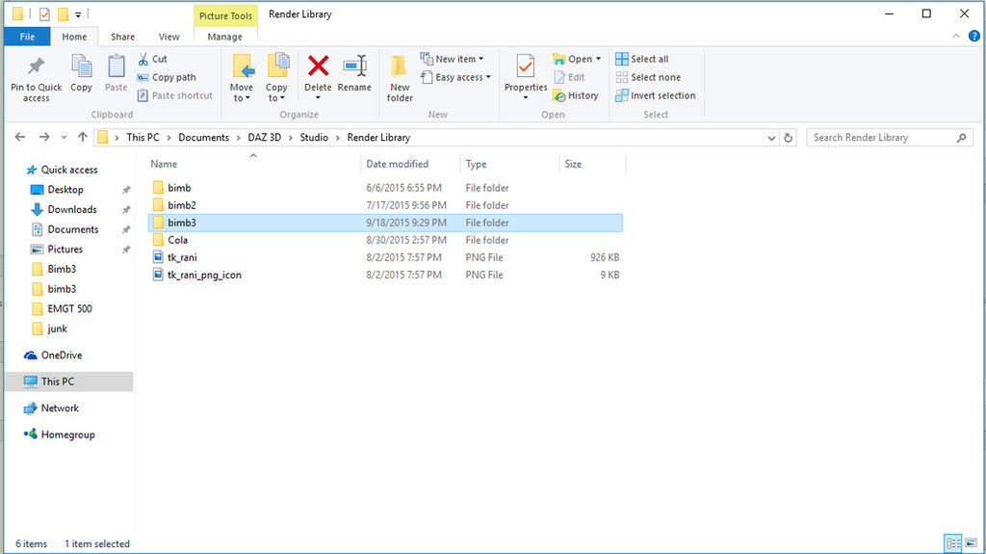Select This PC in the sidebar

(69, 382)
